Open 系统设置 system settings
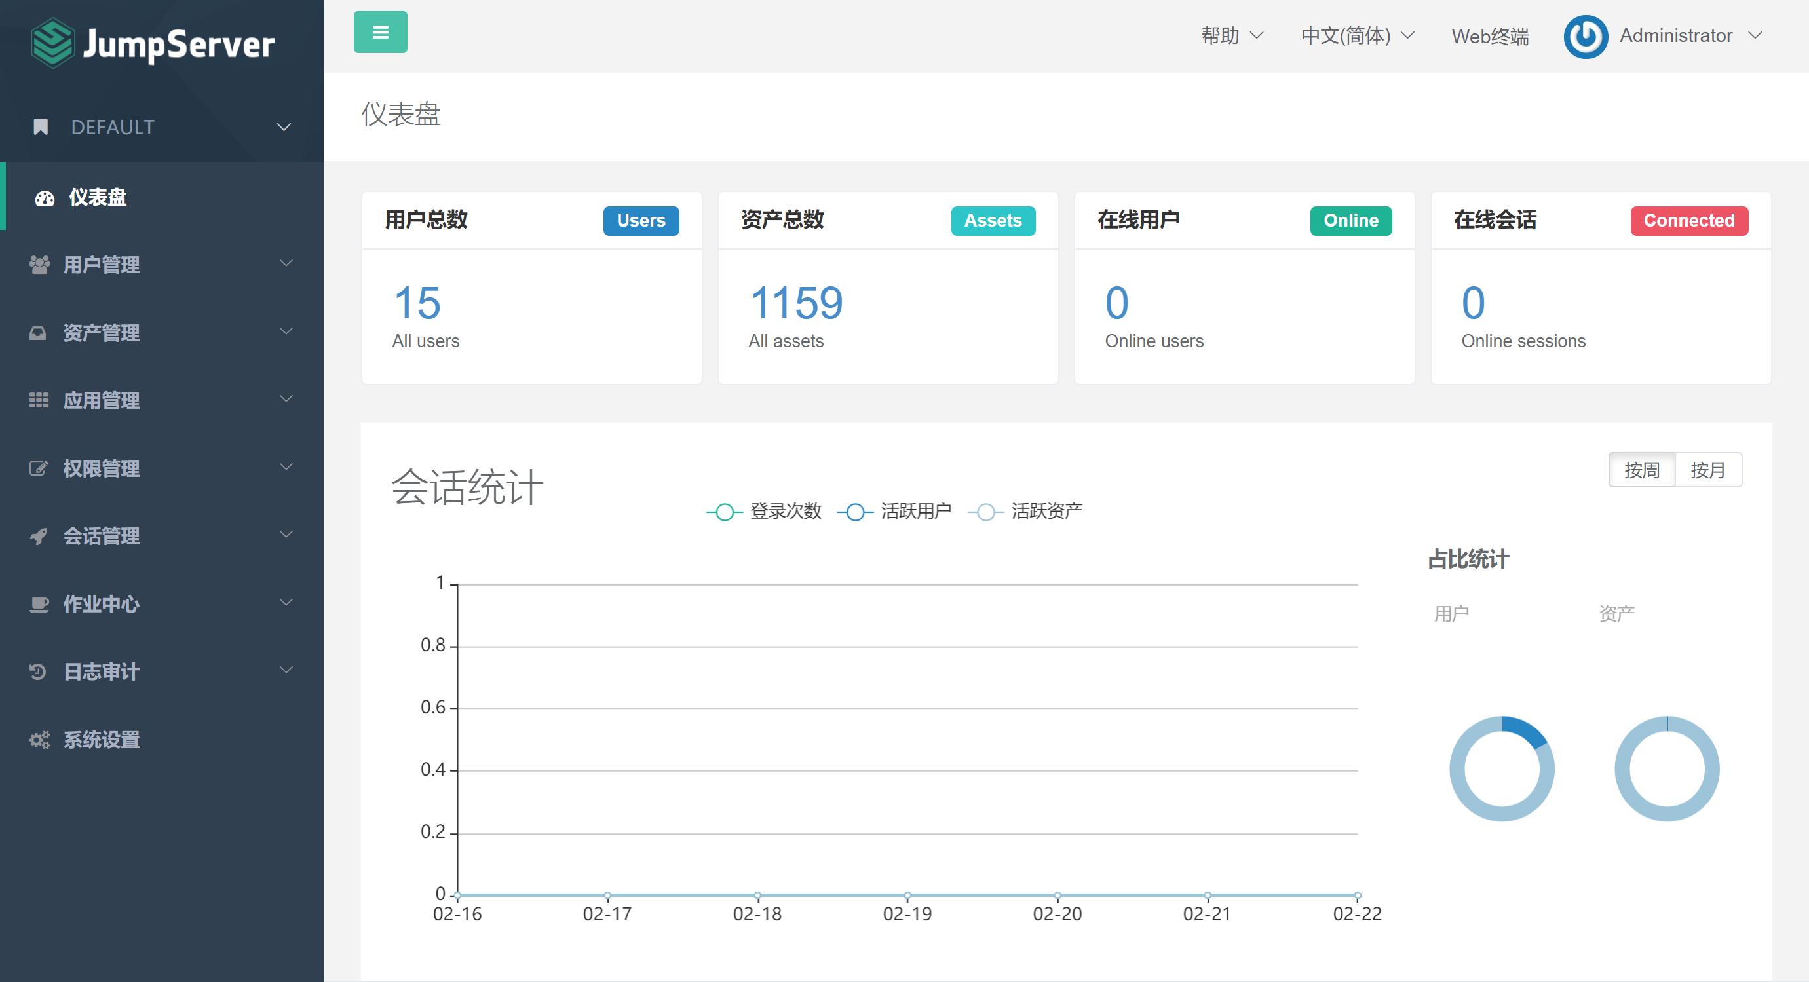 [x=100, y=739]
